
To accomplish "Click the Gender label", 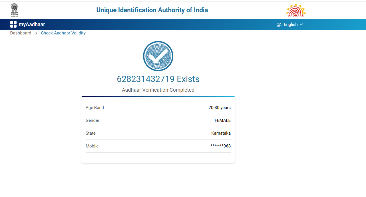I will pyautogui.click(x=92, y=120).
